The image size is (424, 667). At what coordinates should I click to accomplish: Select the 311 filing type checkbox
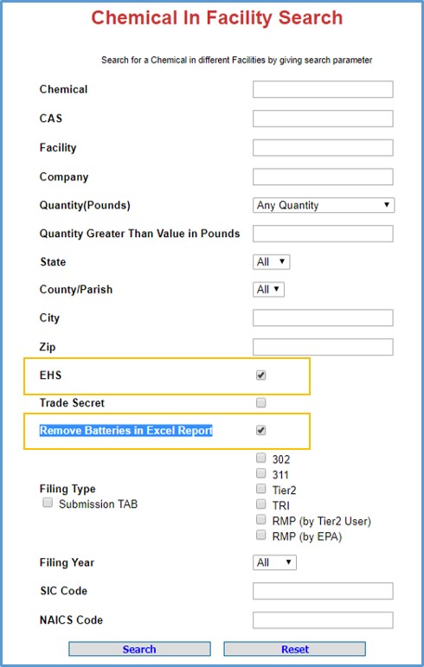tap(260, 473)
